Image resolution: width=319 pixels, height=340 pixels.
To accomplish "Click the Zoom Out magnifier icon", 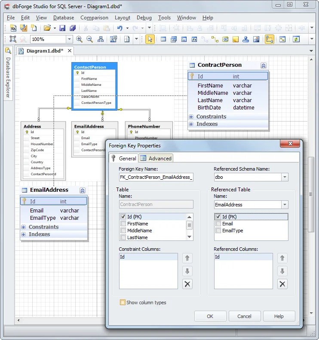I will pyautogui.click(x=89, y=39).
